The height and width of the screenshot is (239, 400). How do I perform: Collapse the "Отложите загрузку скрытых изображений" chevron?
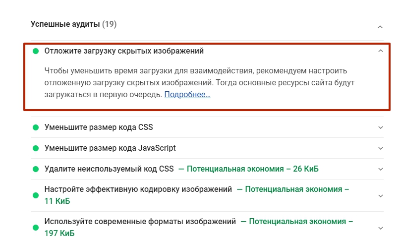coord(380,51)
